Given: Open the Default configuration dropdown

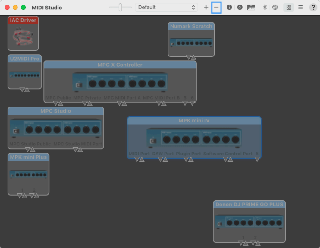Looking at the screenshot, I should tap(166, 7).
